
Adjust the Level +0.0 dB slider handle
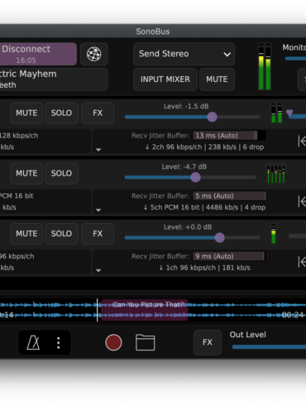(x=219, y=238)
